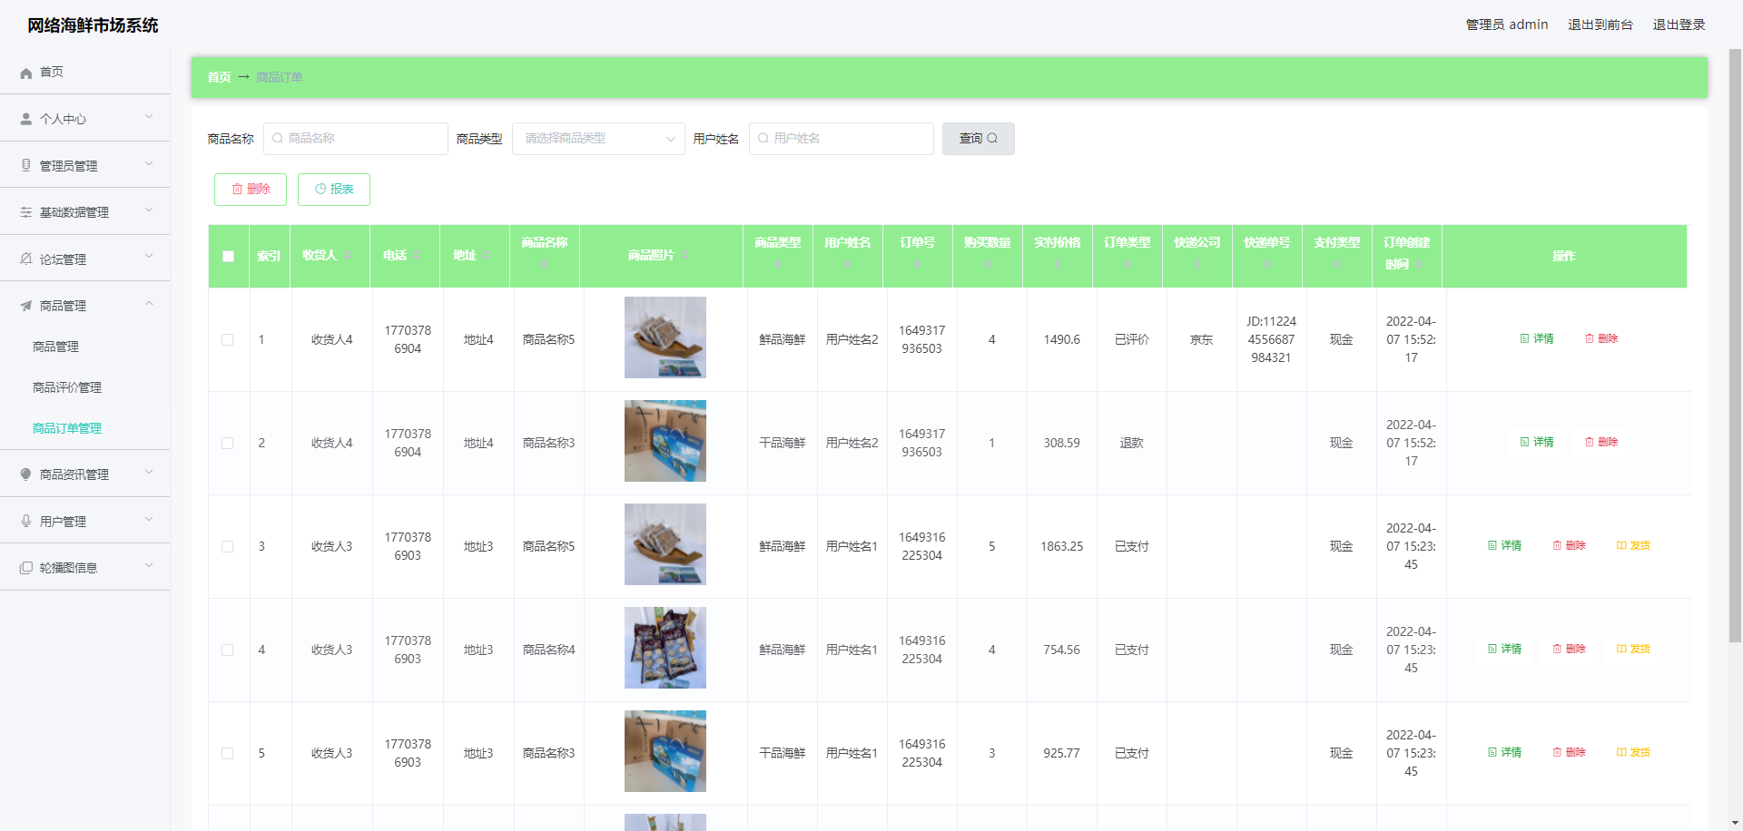
Task: Check the checkbox for row 4
Action: [x=228, y=650]
